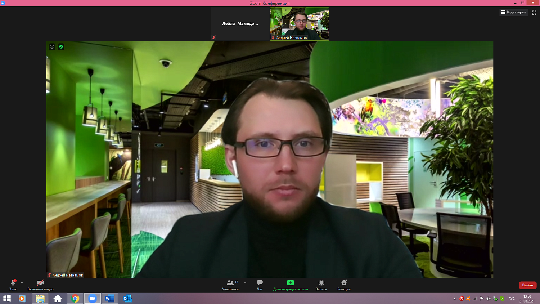The width and height of the screenshot is (540, 304).
Task: Click the Zoom Конференция title bar icon
Action: (x=3, y=3)
